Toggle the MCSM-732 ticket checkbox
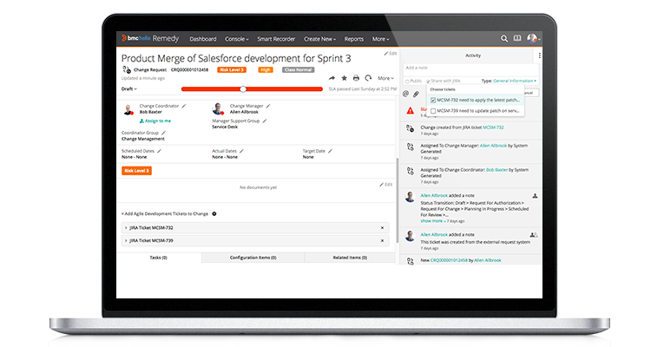 point(433,100)
